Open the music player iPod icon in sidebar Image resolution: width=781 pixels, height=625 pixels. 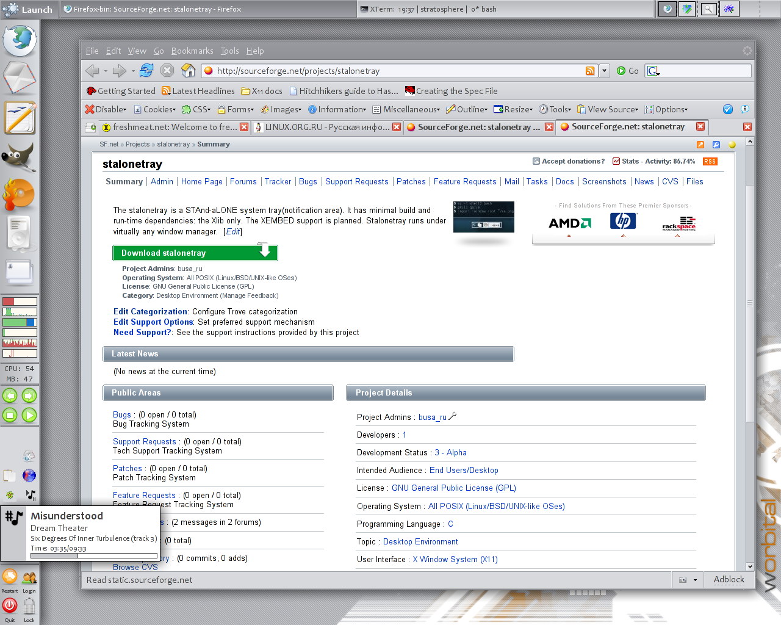pyautogui.click(x=19, y=234)
